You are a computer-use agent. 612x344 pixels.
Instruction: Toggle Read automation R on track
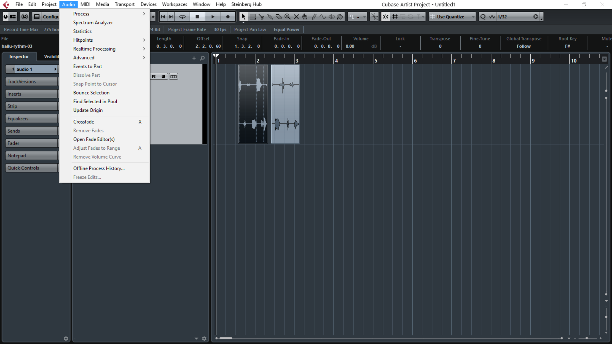(154, 76)
